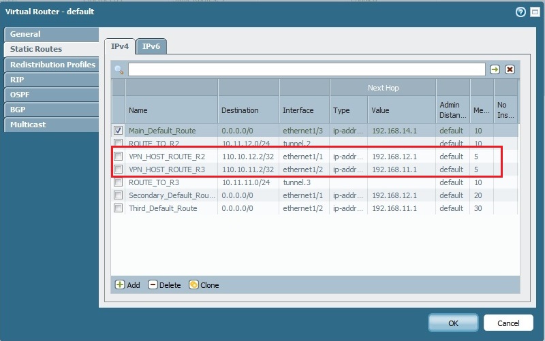This screenshot has width=545, height=341.
Task: Clone the selected static route
Action: pos(204,285)
